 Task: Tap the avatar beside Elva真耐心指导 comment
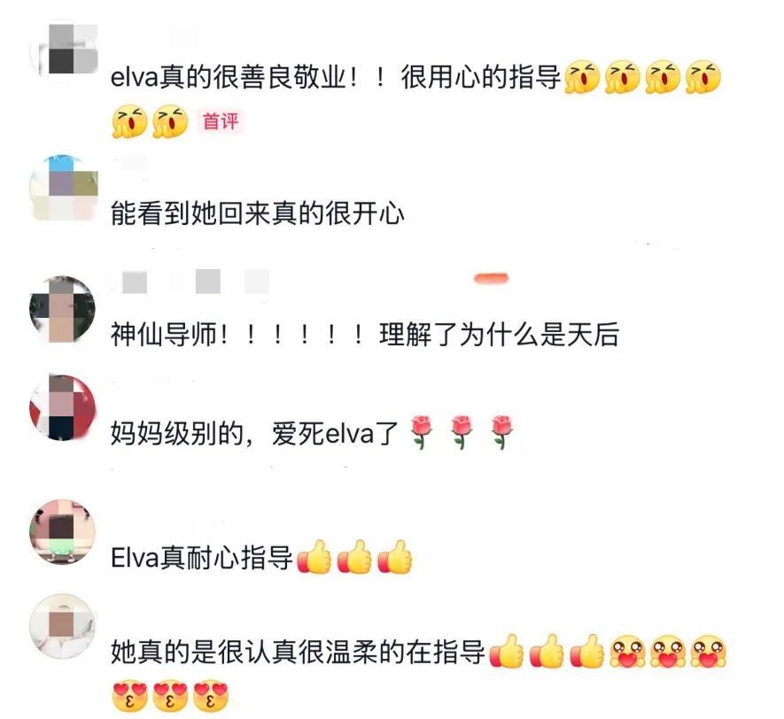tap(62, 532)
